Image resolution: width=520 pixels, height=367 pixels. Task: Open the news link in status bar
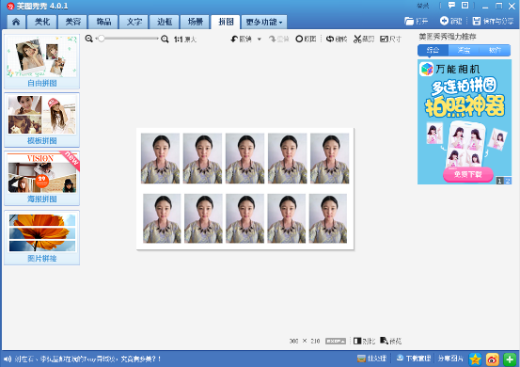(87, 359)
